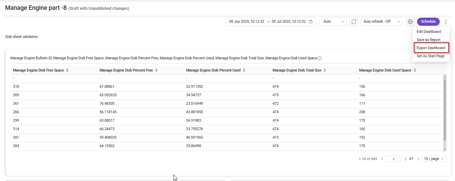The height and width of the screenshot is (181, 455).
Task: Open the Auto refresh - Off dropdown
Action: (x=381, y=22)
